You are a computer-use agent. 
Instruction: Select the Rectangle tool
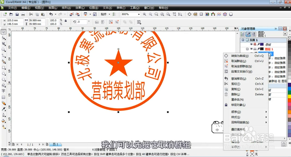[3, 68]
